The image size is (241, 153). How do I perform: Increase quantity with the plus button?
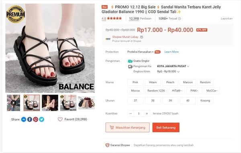(x=147, y=114)
